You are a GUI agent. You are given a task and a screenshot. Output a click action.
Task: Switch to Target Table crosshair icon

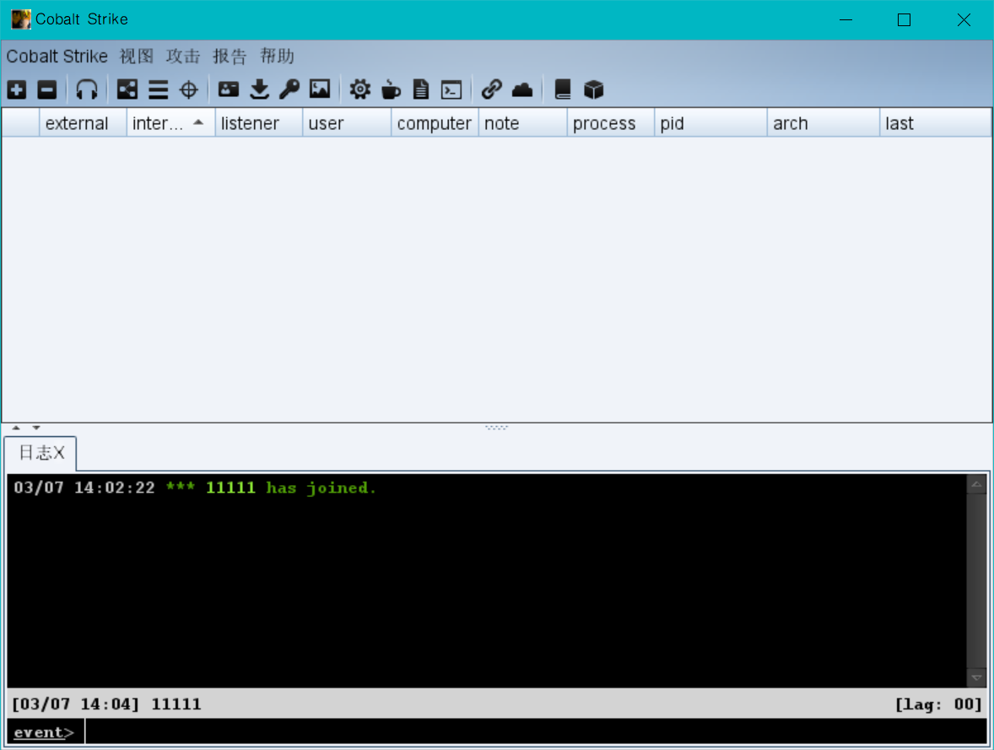pos(189,90)
